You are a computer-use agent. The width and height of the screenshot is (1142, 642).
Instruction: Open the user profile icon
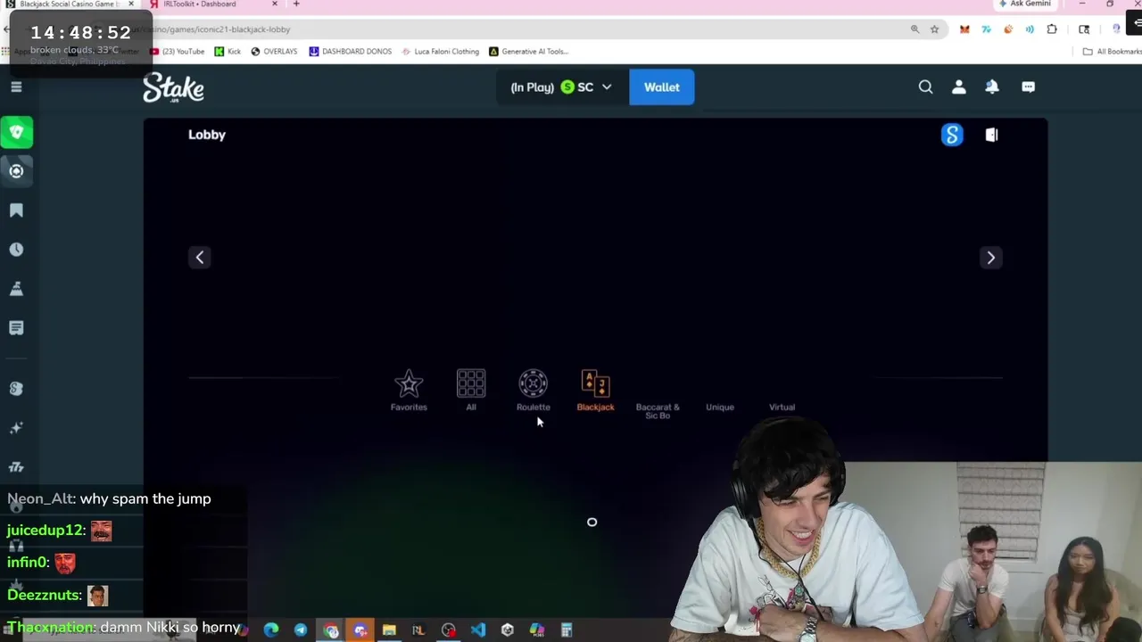click(x=959, y=86)
